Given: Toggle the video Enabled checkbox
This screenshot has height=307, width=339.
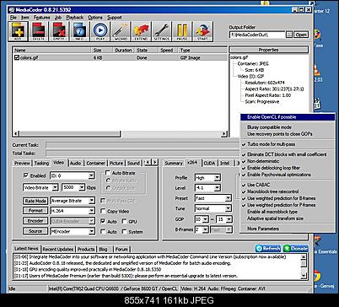Looking at the screenshot, I should 26,175.
